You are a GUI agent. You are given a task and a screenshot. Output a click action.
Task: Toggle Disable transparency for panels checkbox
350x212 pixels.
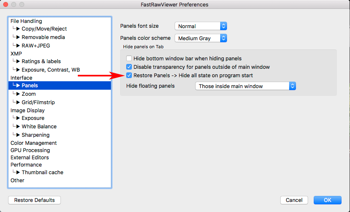pos(129,67)
